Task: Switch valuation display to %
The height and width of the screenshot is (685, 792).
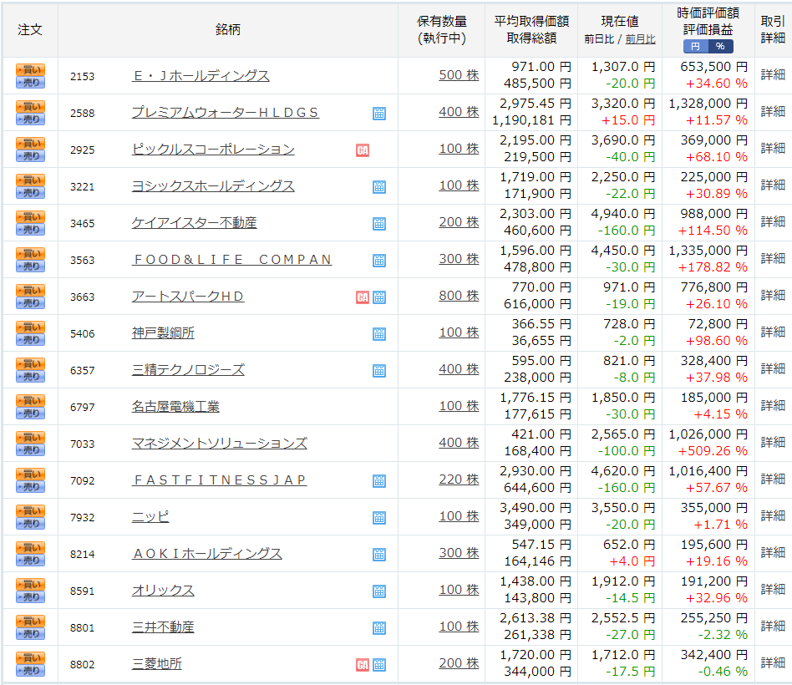Action: [x=720, y=47]
